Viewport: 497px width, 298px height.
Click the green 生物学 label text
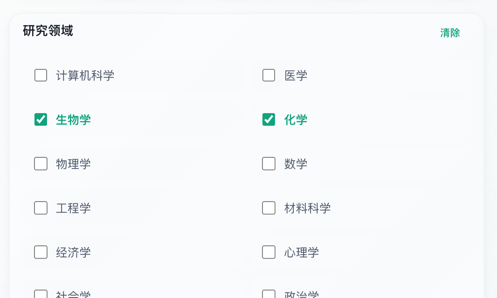pyautogui.click(x=73, y=120)
